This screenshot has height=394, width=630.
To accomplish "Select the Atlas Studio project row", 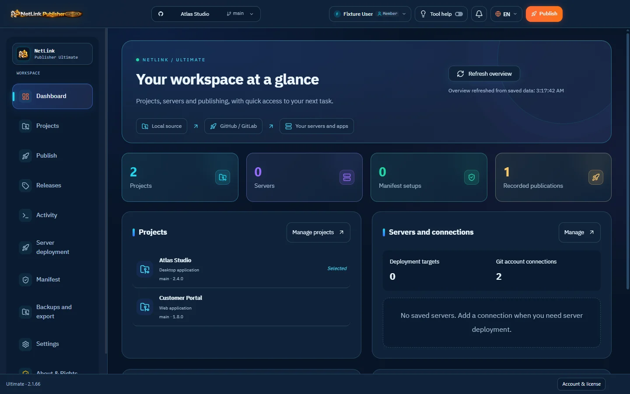I will (x=241, y=269).
